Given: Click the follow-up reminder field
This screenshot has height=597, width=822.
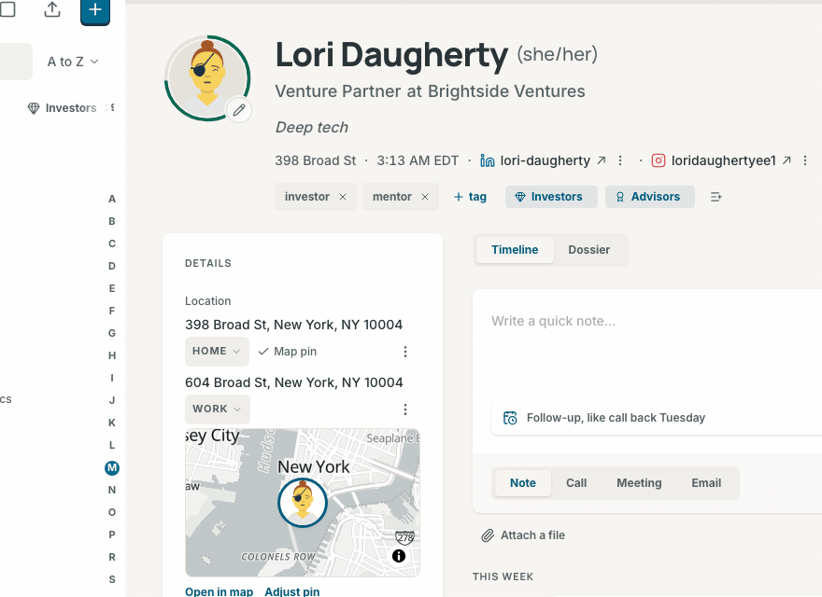Looking at the screenshot, I should point(657,418).
